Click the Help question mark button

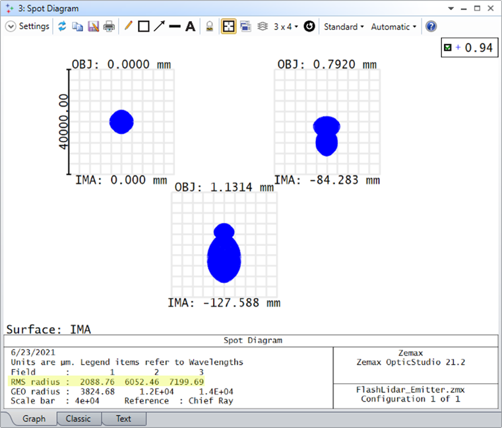coord(431,27)
